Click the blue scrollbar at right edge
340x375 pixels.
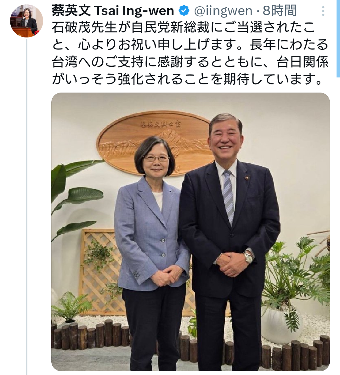pos(338,39)
